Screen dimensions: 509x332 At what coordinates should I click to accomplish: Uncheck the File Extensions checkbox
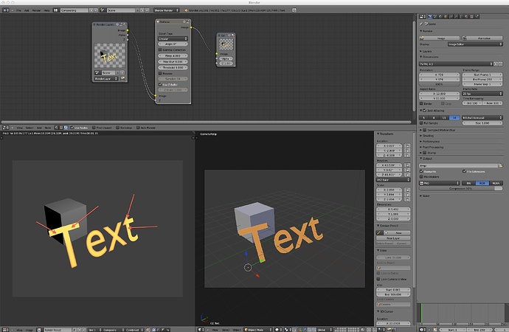(465, 171)
